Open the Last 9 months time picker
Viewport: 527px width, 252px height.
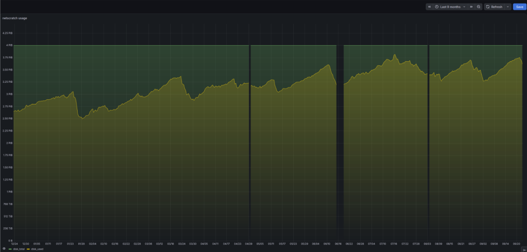coord(450,7)
